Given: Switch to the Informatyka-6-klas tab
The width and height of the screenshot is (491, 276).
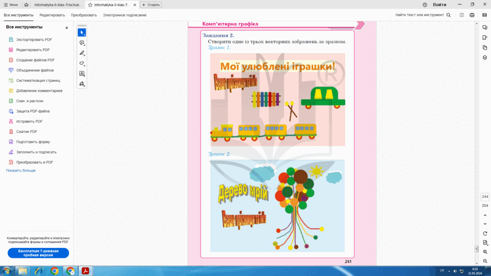Looking at the screenshot, I should click(x=58, y=5).
